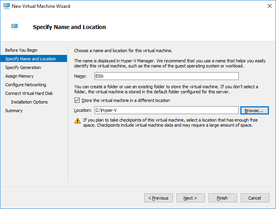This screenshot has height=209, width=276.
Task: Click the yellow warning triangle icon
Action: pyautogui.click(x=78, y=121)
